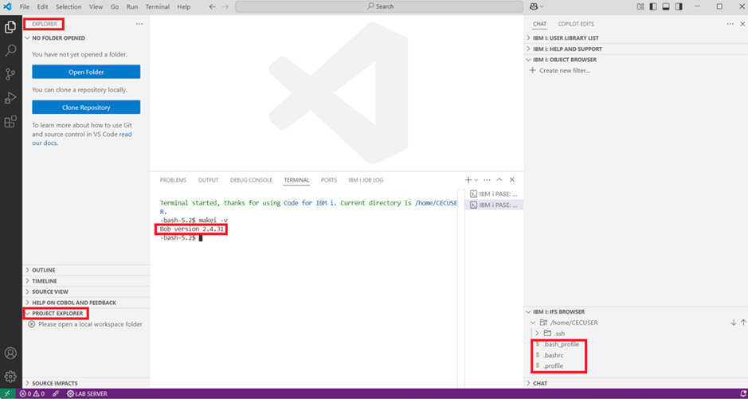Toggle the primary side bar layout icon
This screenshot has height=399, width=748.
point(653,6)
